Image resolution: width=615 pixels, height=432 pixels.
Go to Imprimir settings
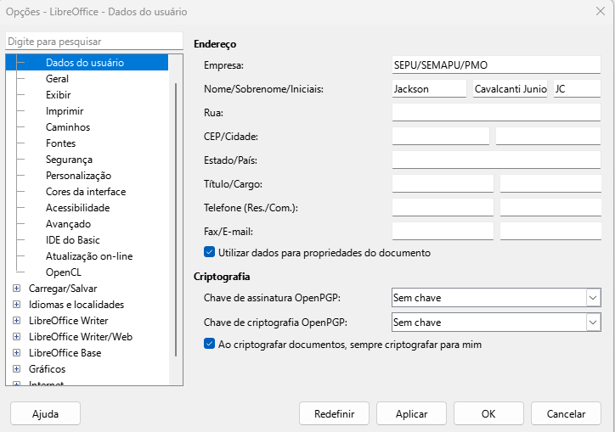pyautogui.click(x=65, y=111)
